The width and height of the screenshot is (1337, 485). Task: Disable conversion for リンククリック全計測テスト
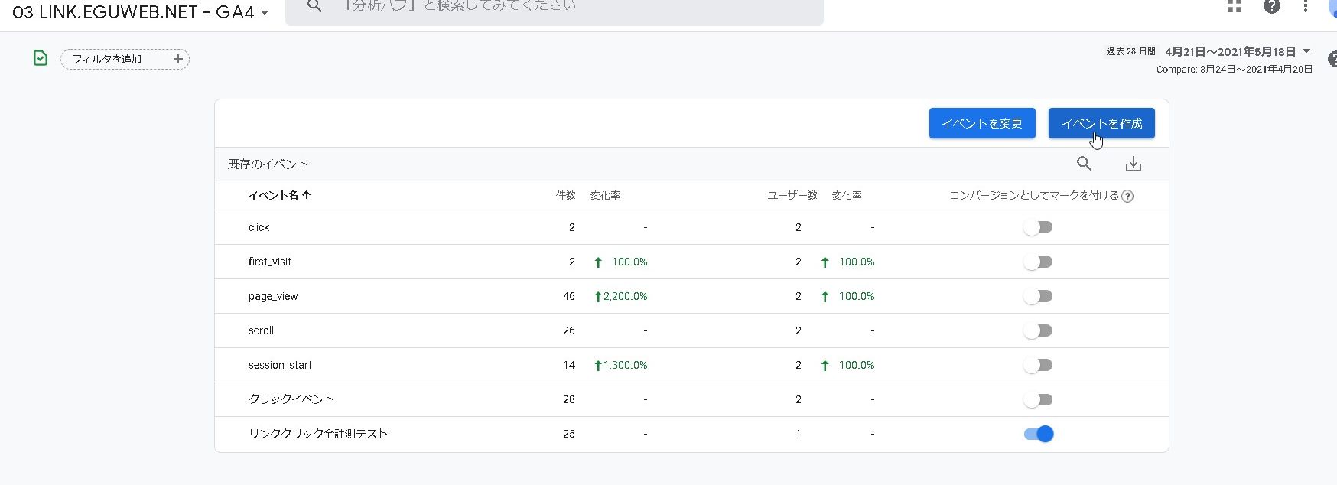click(1038, 434)
